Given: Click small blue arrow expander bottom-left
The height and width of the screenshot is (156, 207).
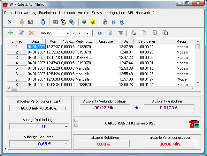Looking at the screenshot, I should coord(5,149).
